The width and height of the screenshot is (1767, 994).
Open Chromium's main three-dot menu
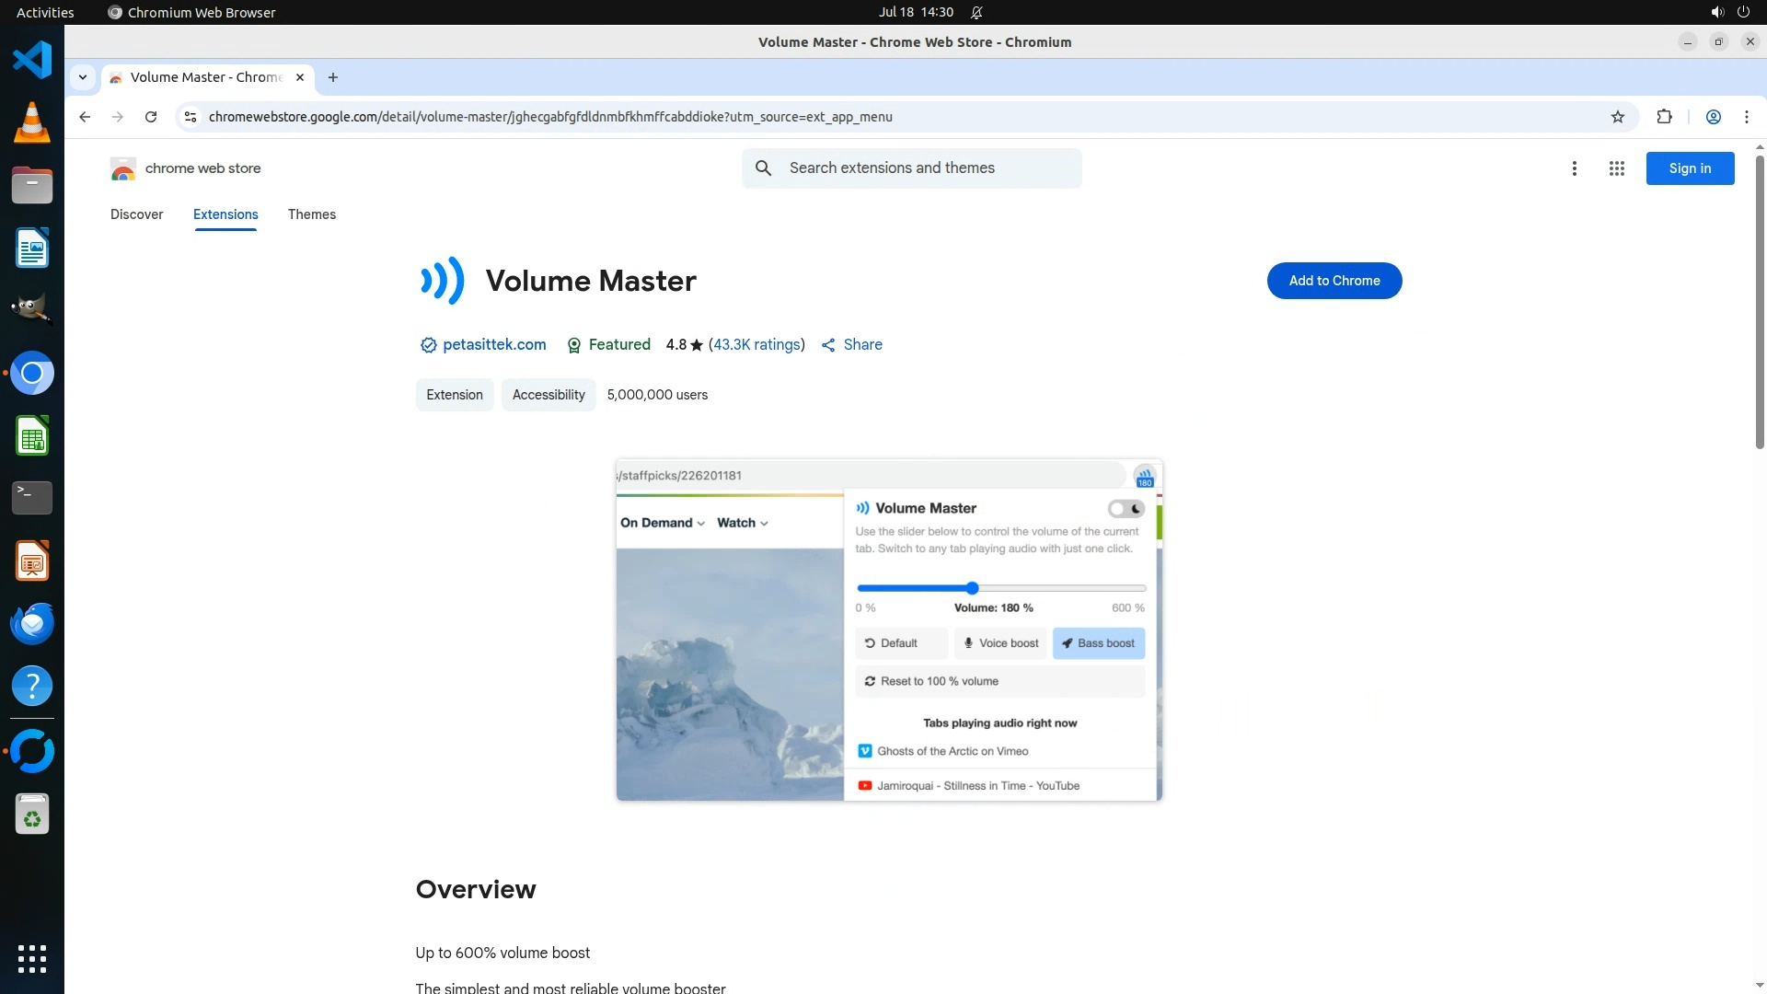(1746, 117)
